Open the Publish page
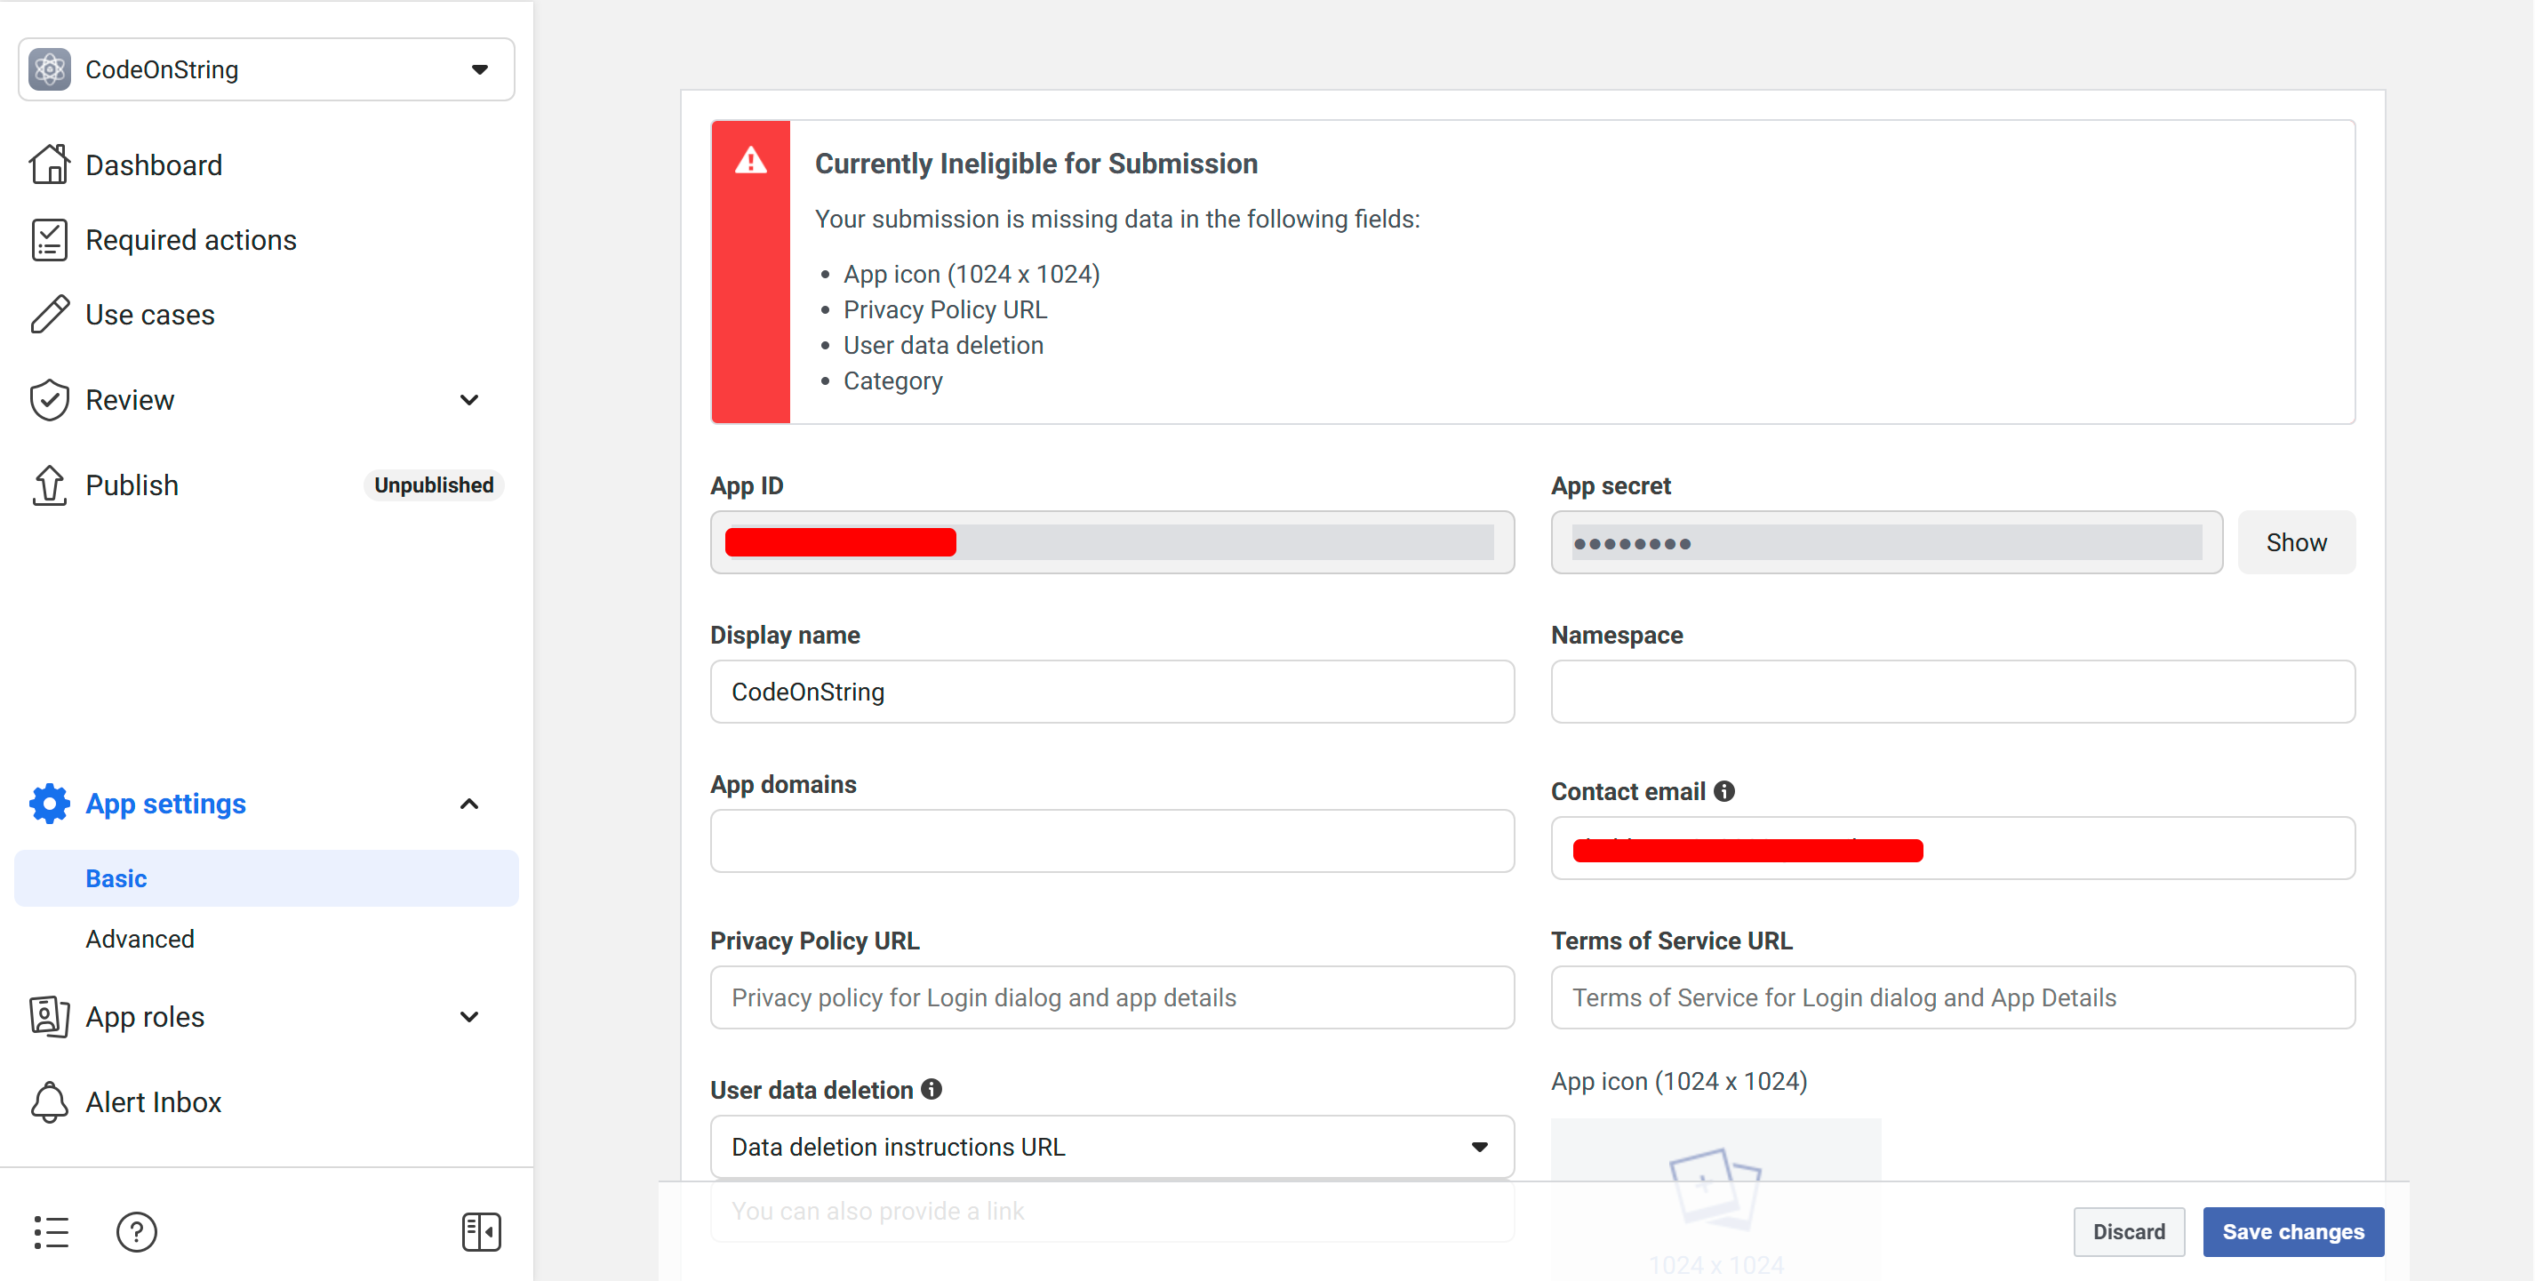 [x=132, y=485]
